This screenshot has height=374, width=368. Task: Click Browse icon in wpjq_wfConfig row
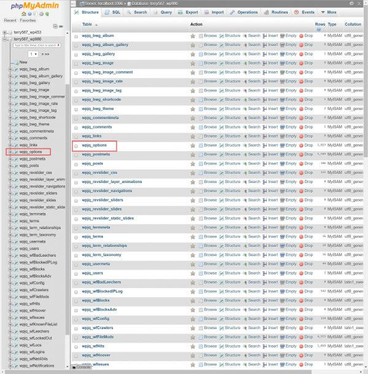click(x=201, y=319)
